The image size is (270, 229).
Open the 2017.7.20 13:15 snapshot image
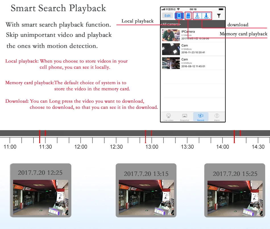pos(146,197)
